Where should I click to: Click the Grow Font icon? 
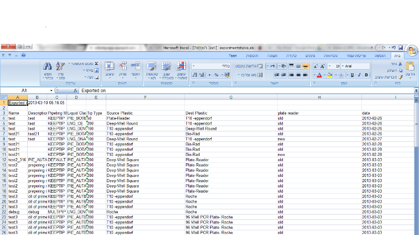pyautogui.click(x=322, y=66)
